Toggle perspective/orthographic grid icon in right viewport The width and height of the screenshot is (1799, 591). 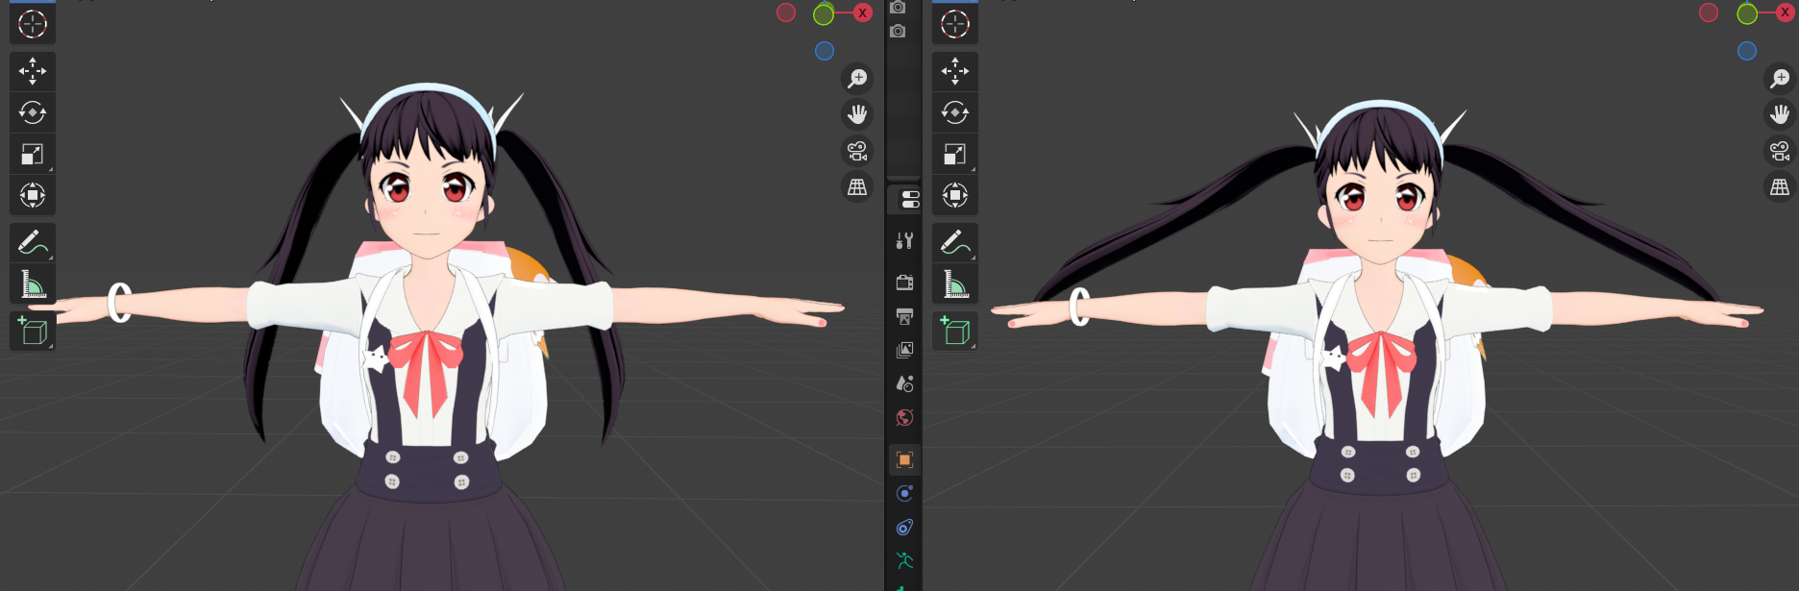click(1780, 186)
